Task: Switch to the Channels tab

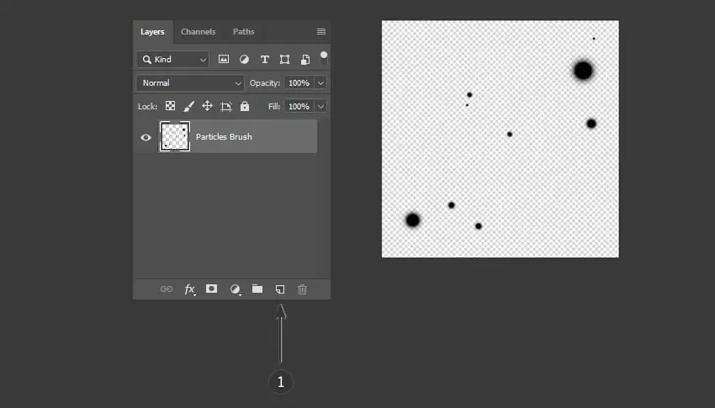Action: 198,32
